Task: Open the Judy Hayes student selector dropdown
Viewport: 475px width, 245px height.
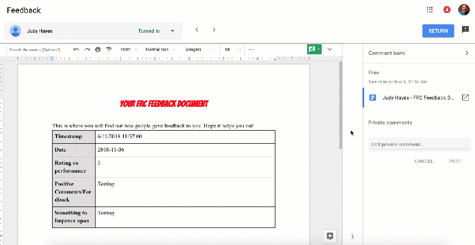Action: (x=172, y=31)
